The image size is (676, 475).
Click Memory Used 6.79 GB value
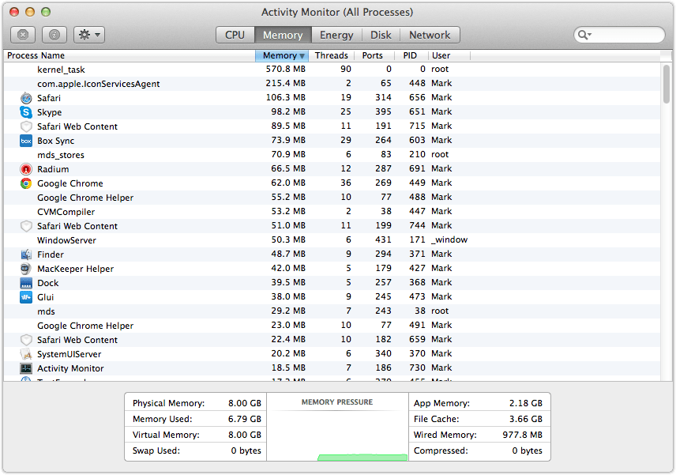245,420
